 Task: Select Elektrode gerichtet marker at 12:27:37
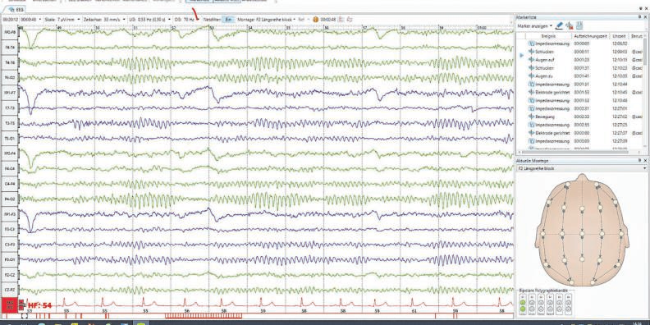tap(580, 133)
